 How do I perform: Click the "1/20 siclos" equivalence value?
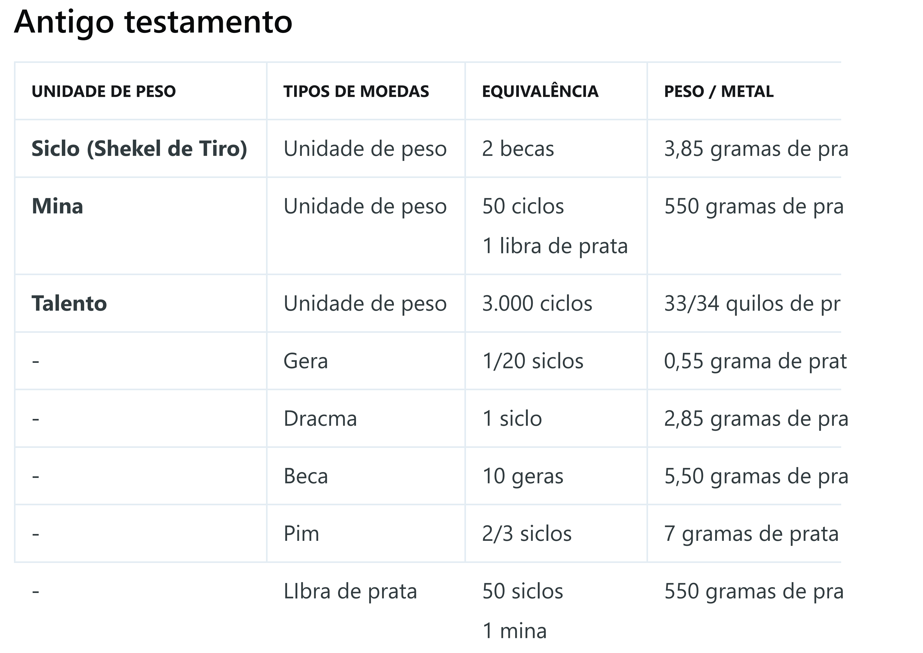(533, 361)
